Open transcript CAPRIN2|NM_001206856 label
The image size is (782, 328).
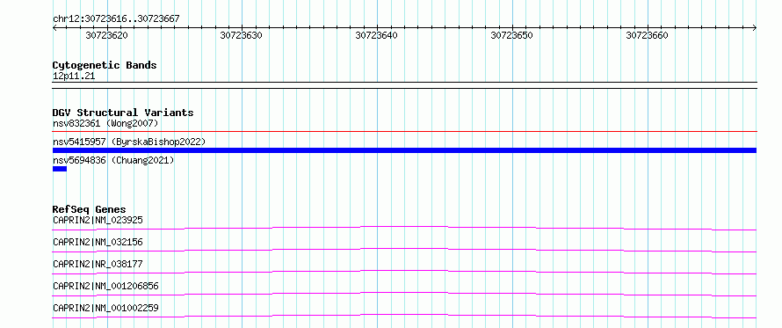coord(105,286)
